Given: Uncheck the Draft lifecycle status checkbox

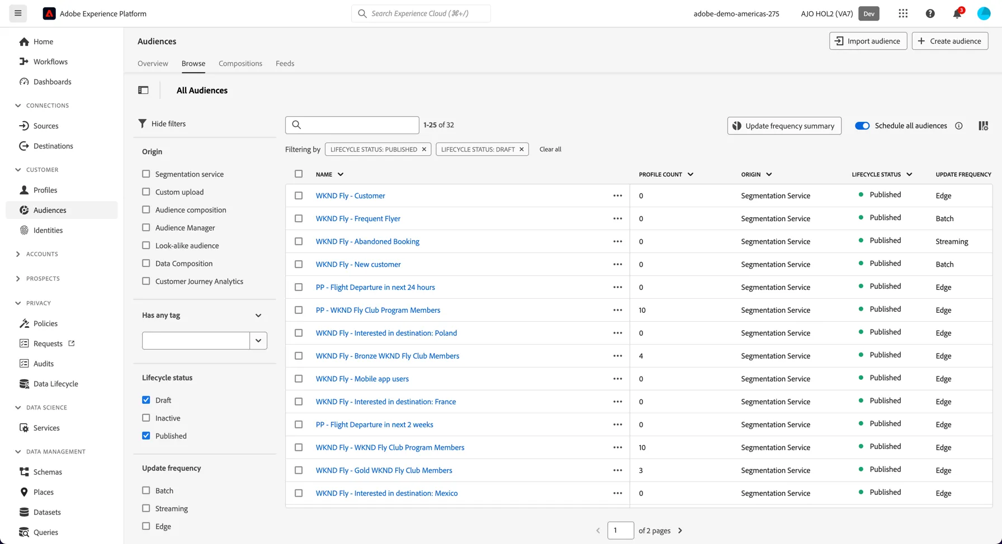Looking at the screenshot, I should coord(146,400).
